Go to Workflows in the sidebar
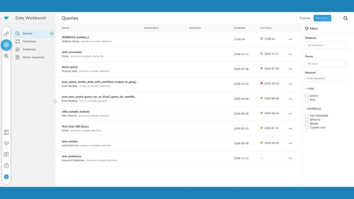 click(x=29, y=41)
